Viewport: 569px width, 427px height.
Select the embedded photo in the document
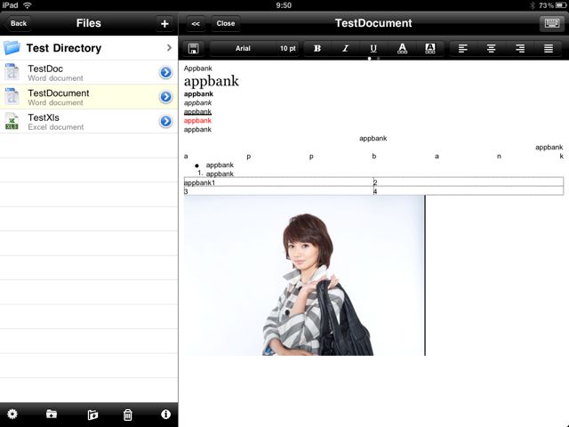tap(304, 276)
